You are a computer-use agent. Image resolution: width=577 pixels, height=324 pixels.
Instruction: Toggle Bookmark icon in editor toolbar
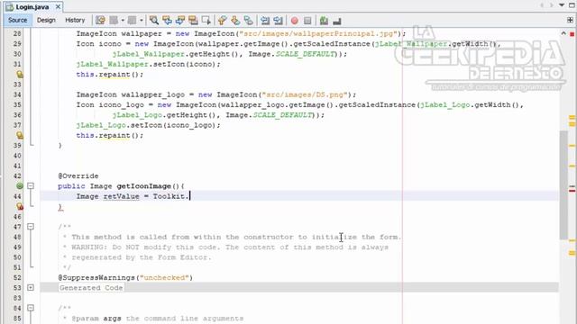tap(249, 20)
